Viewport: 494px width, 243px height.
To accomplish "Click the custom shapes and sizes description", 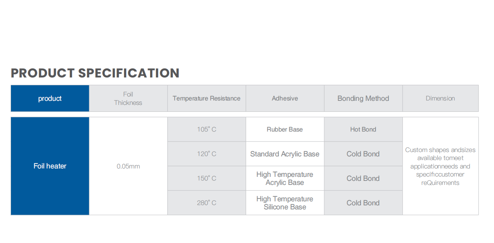I will (440, 166).
